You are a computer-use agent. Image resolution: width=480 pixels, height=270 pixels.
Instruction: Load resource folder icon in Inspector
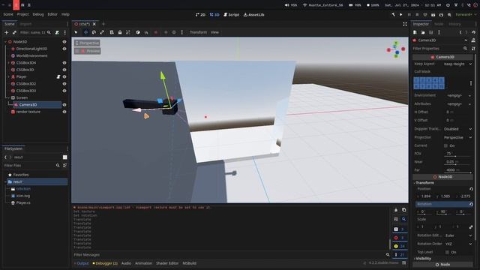click(x=423, y=32)
